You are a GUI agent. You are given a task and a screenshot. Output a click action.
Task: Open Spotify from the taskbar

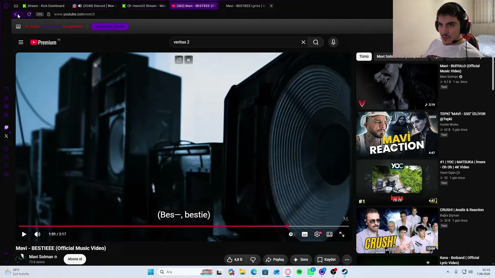299,272
